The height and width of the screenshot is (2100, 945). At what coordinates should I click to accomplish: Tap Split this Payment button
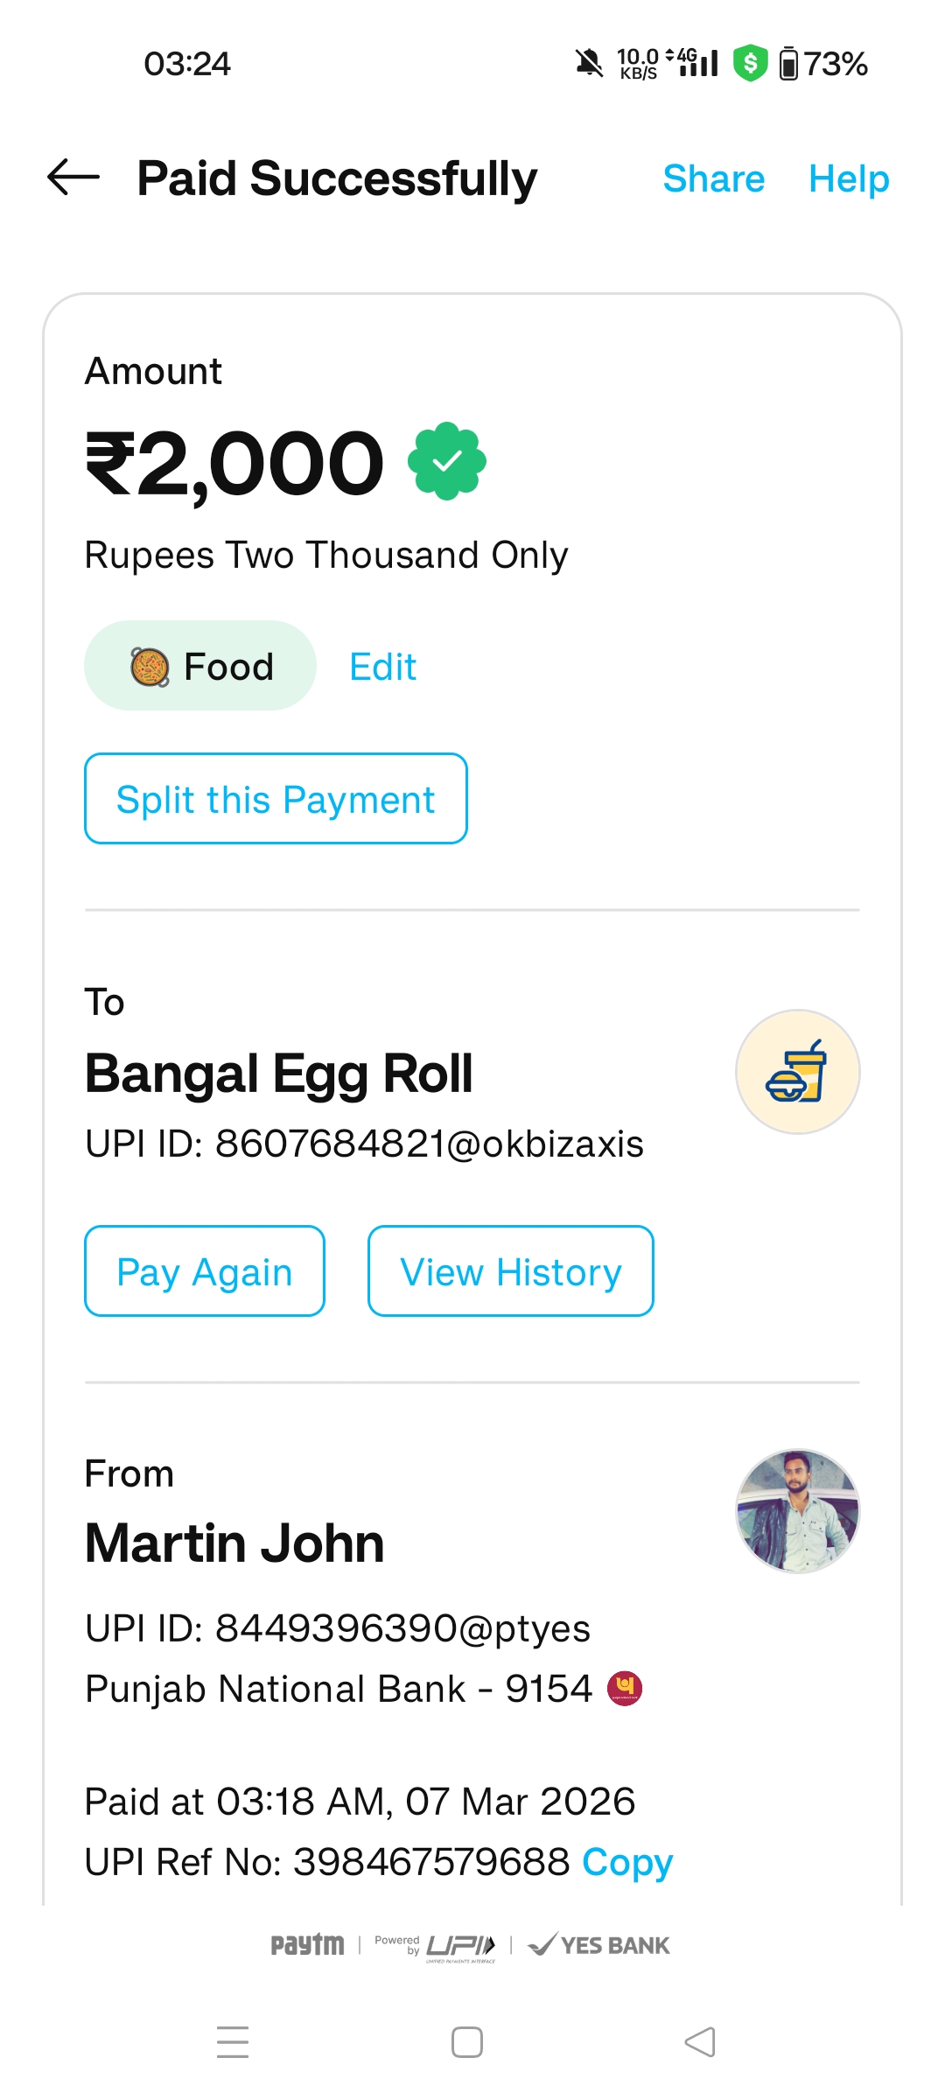[x=276, y=799]
